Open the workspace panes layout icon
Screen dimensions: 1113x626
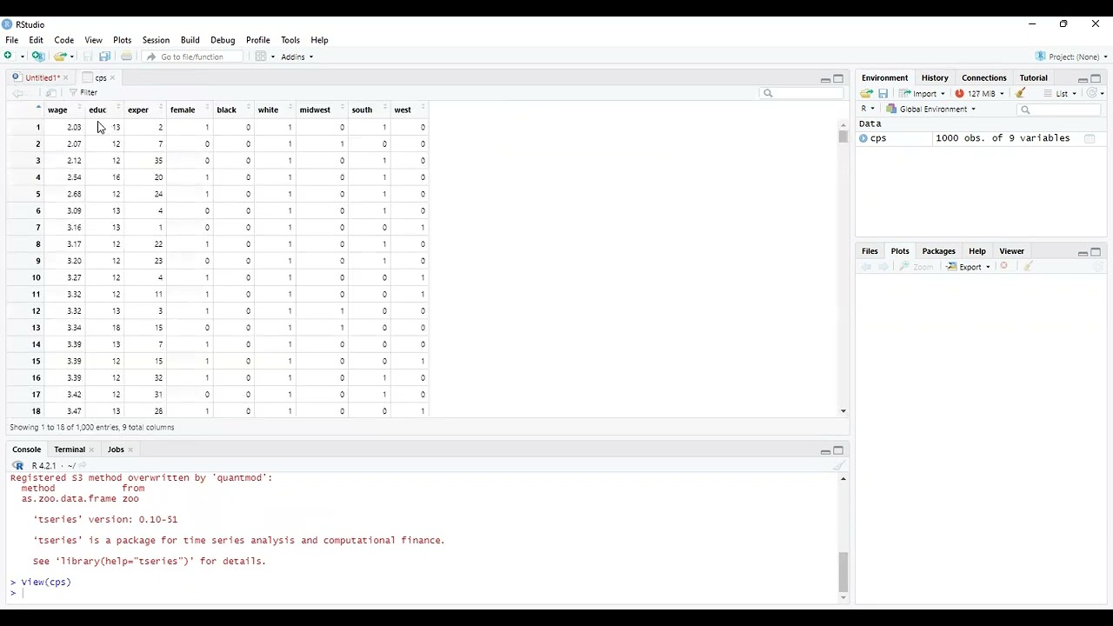pos(261,57)
